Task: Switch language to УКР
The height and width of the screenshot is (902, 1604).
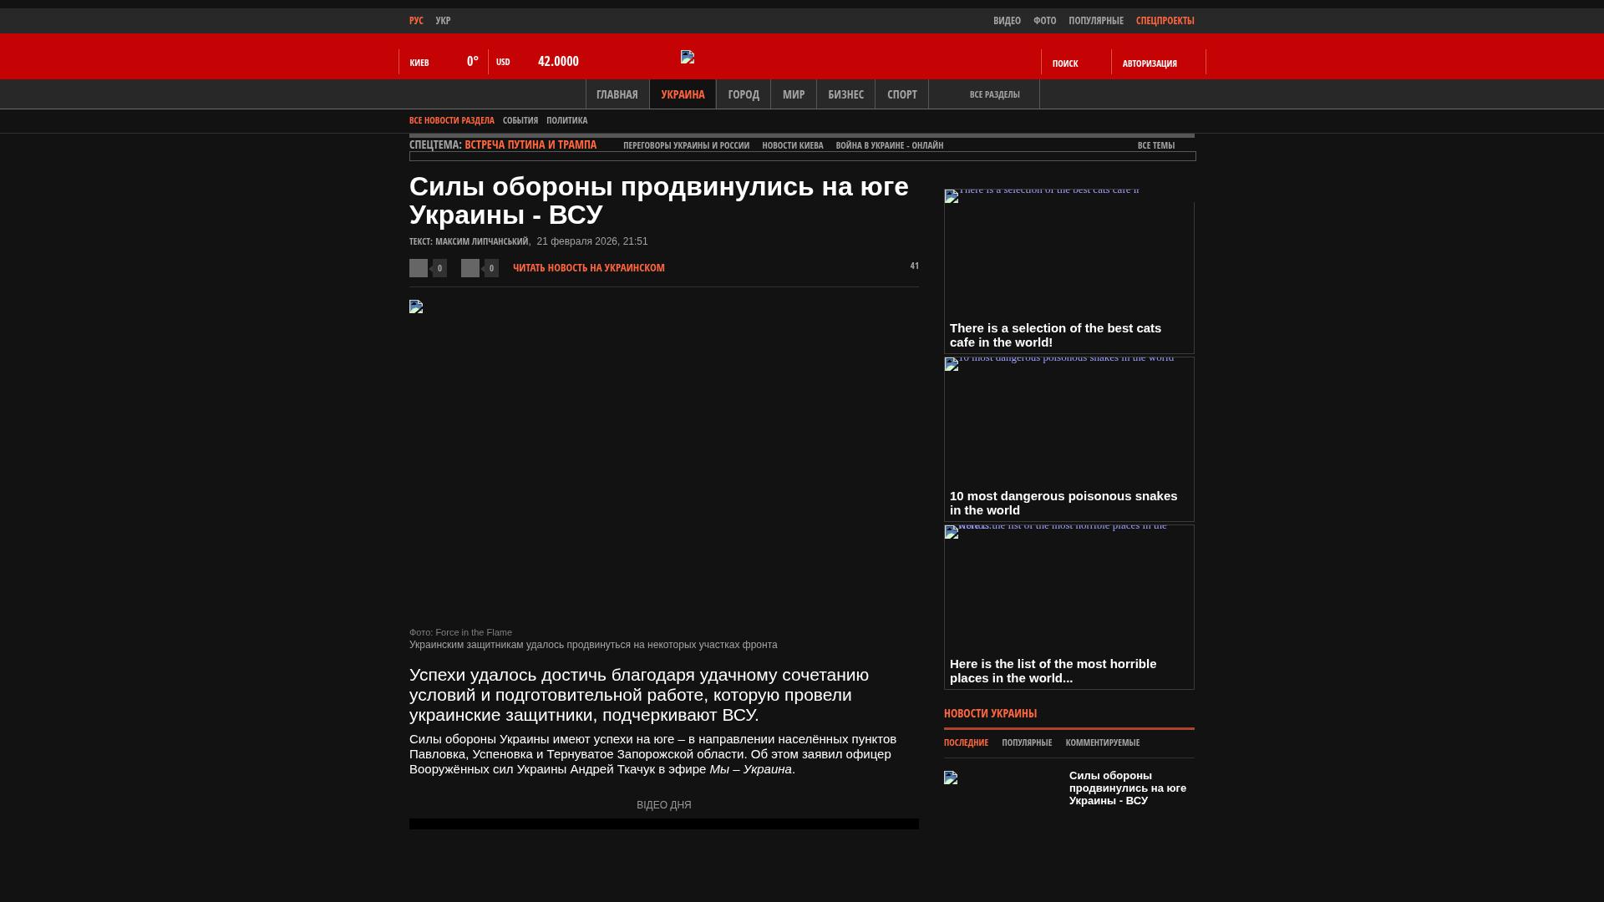Action: 443,20
